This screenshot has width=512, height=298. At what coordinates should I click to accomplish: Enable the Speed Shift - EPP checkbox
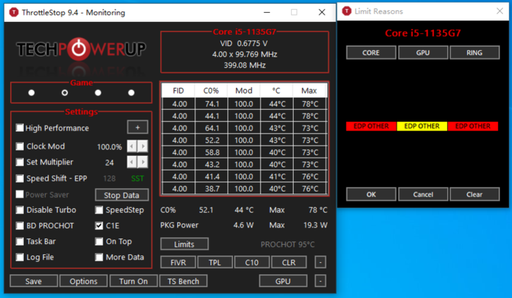(20, 178)
